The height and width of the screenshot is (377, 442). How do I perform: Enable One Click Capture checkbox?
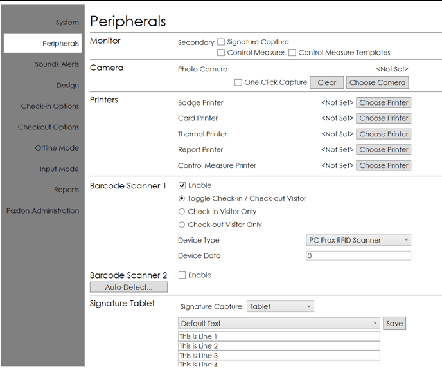click(238, 82)
